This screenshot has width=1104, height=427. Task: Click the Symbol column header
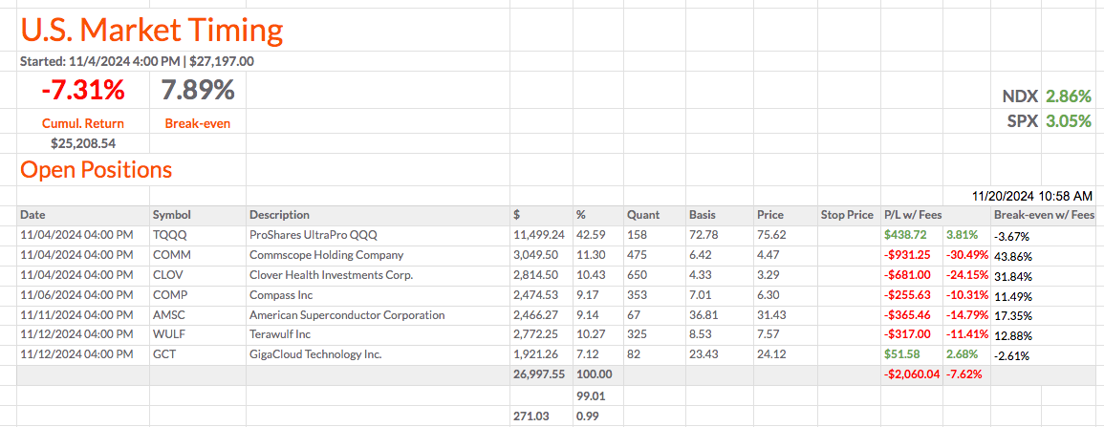172,215
